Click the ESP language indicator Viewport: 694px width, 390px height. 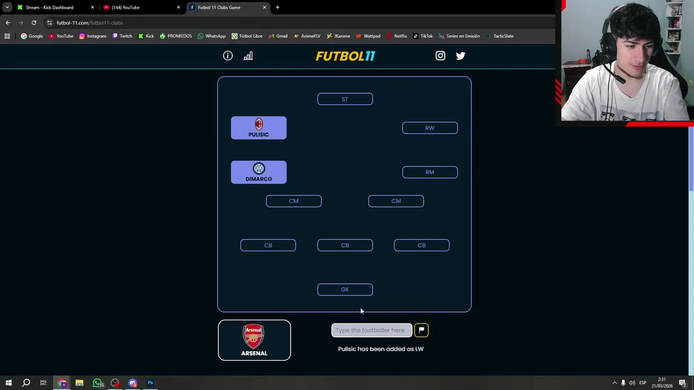tap(642, 383)
